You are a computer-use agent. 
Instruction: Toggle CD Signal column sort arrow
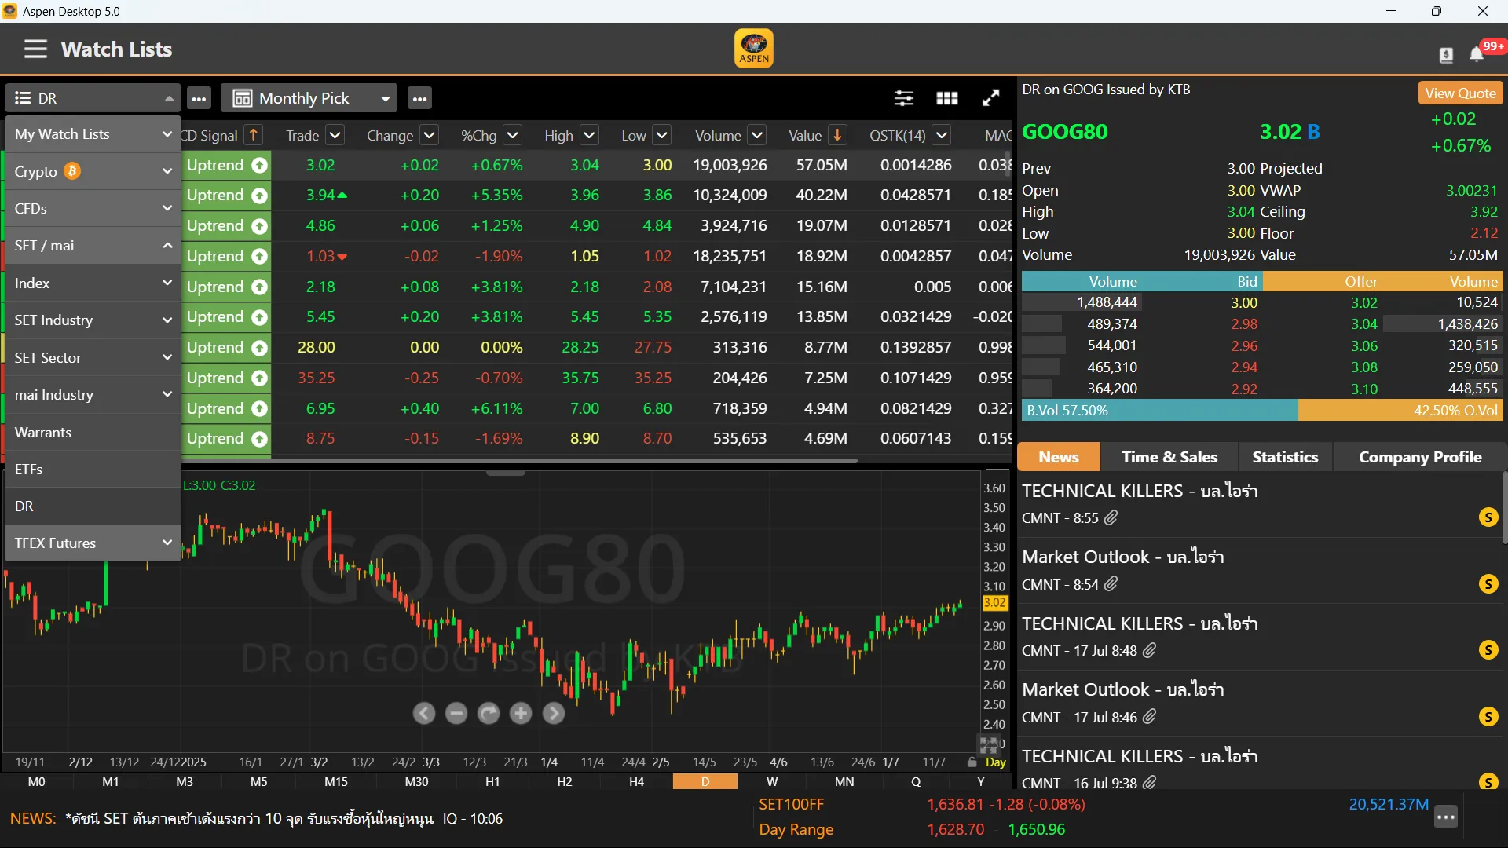pyautogui.click(x=253, y=135)
